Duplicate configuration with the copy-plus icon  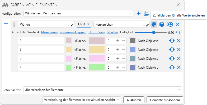click(x=147, y=13)
